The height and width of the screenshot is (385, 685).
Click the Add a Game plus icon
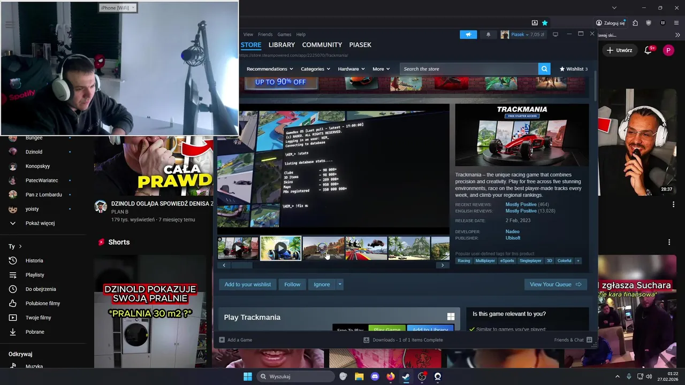click(222, 340)
